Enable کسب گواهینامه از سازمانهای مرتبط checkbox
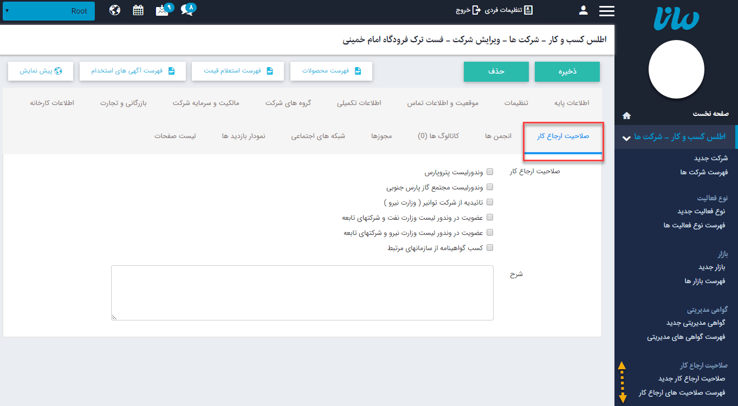The height and width of the screenshot is (406, 738). tap(490, 247)
